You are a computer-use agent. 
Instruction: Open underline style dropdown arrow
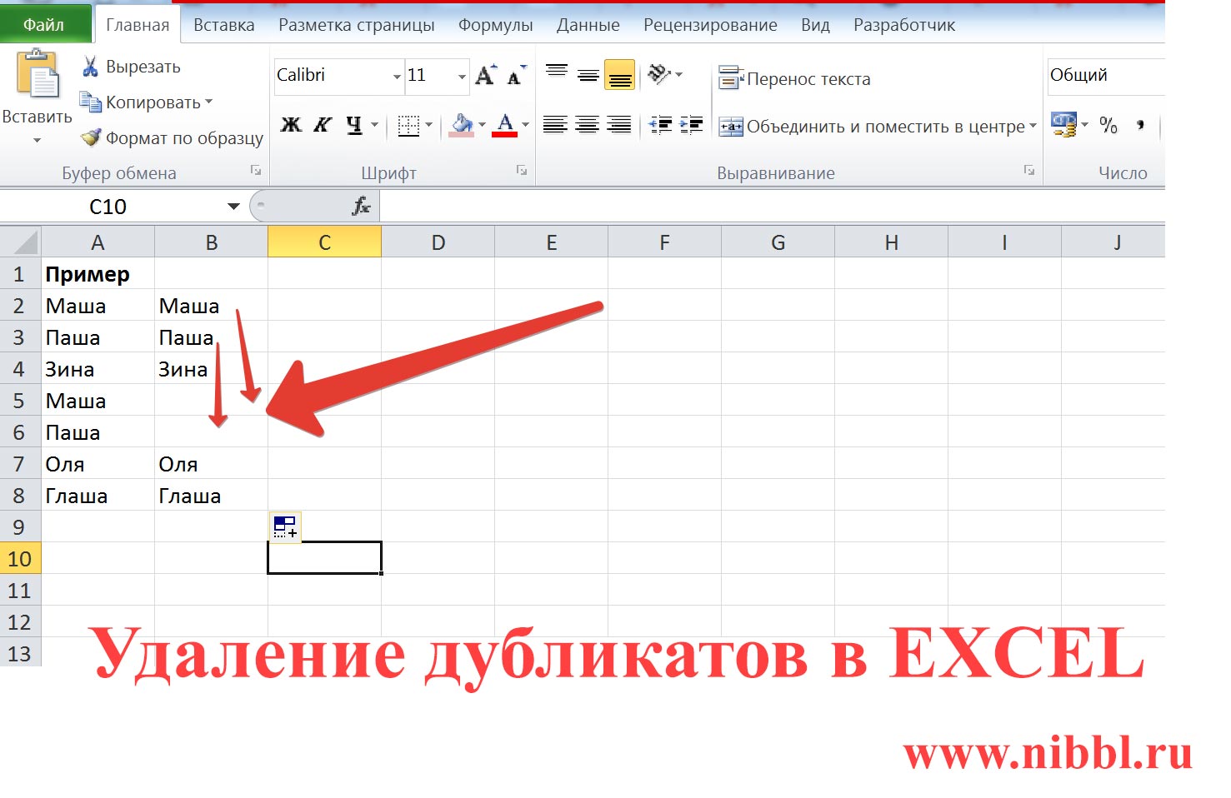(x=374, y=125)
